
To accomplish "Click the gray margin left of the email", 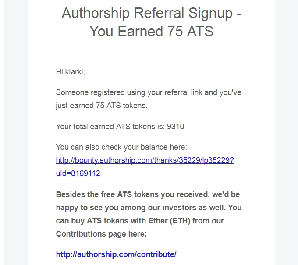I will (16, 132).
